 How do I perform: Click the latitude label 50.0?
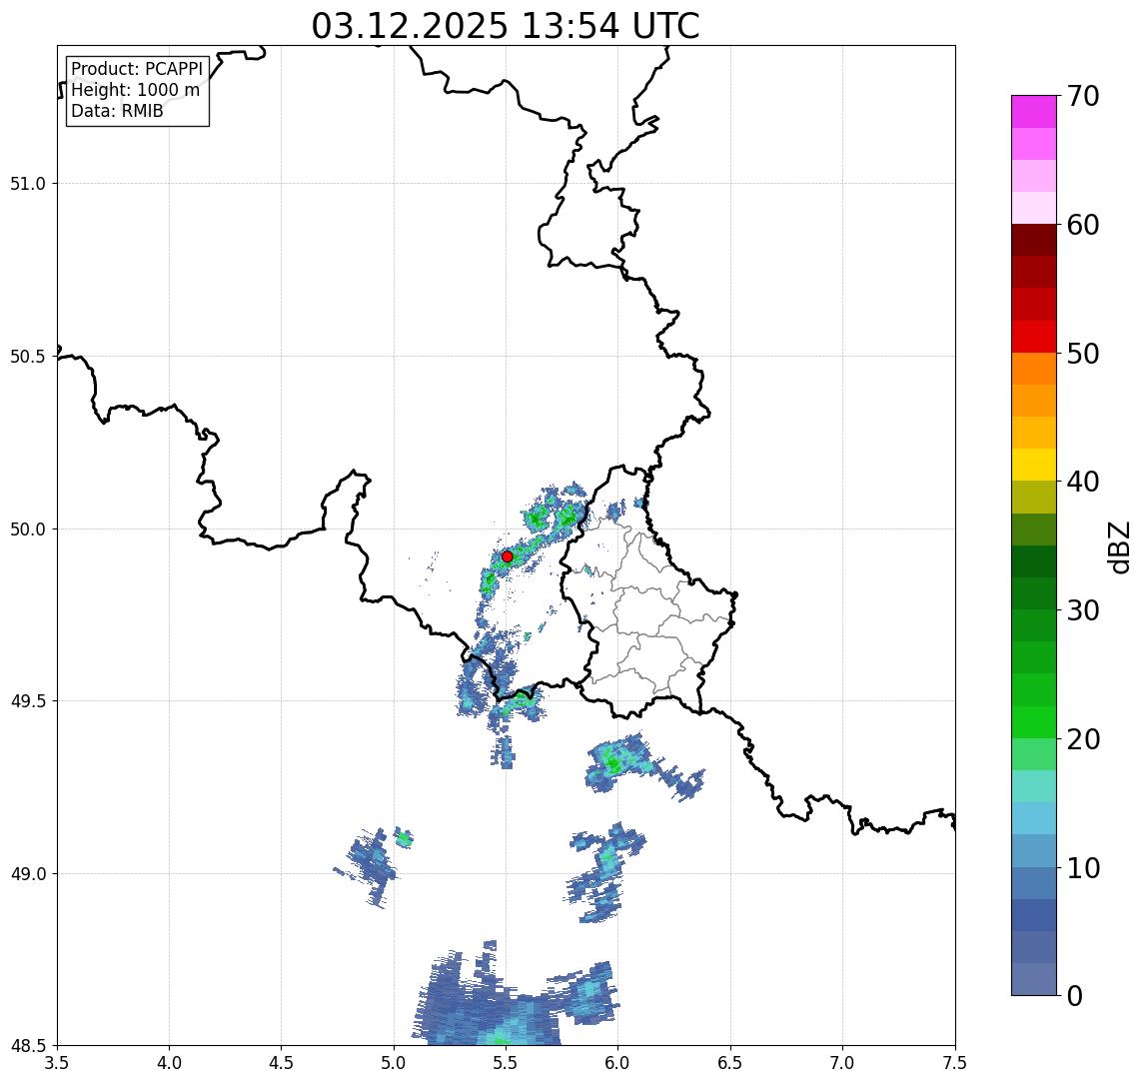28,530
